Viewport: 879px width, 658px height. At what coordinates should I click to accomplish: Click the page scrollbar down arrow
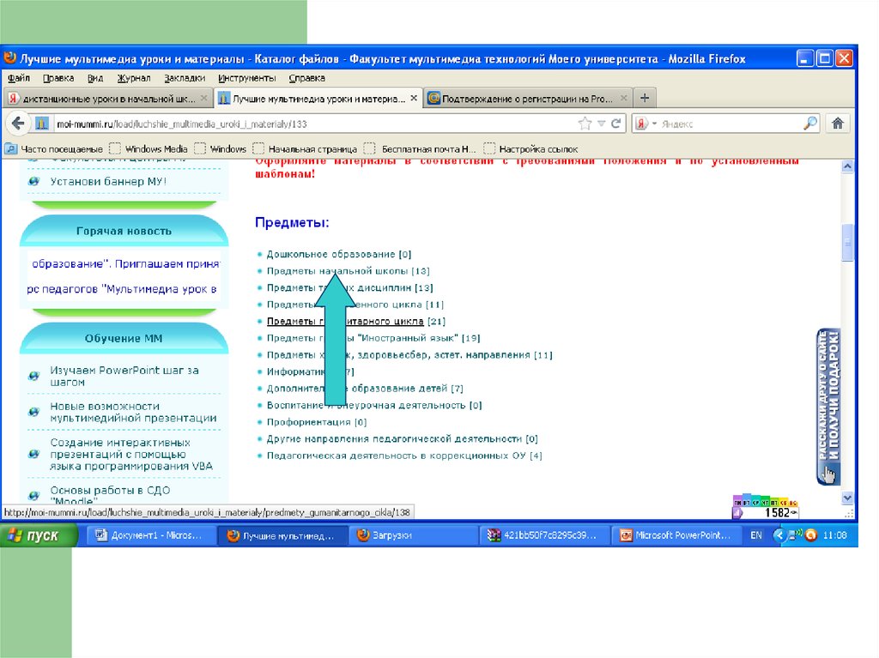(x=848, y=498)
